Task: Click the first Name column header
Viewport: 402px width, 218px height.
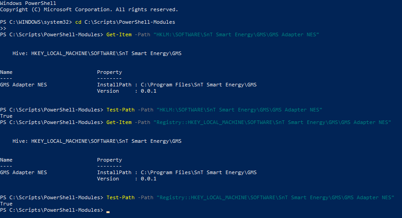Action: tap(6, 72)
